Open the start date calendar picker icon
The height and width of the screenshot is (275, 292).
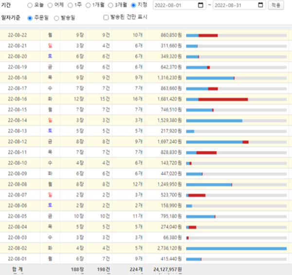coord(201,5)
